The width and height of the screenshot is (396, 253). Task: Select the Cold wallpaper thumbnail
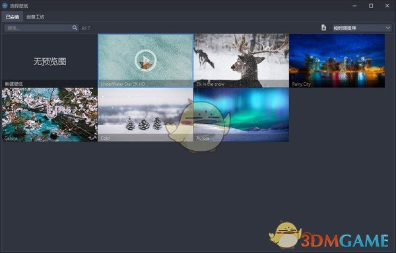145,115
